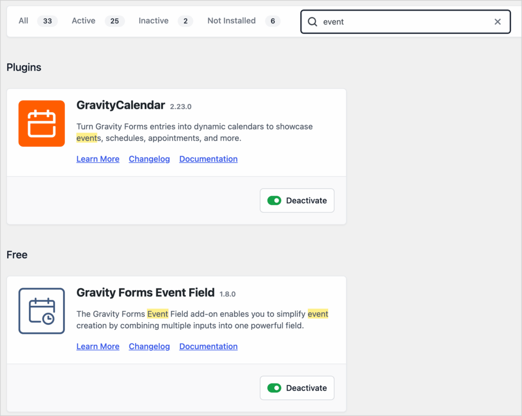The height and width of the screenshot is (416, 522).
Task: Click the Inactive count badge 2
Action: (x=186, y=21)
